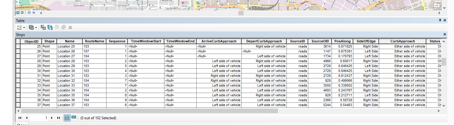Click the Name column header
Screen dimensions: 454x125
pos(70,41)
